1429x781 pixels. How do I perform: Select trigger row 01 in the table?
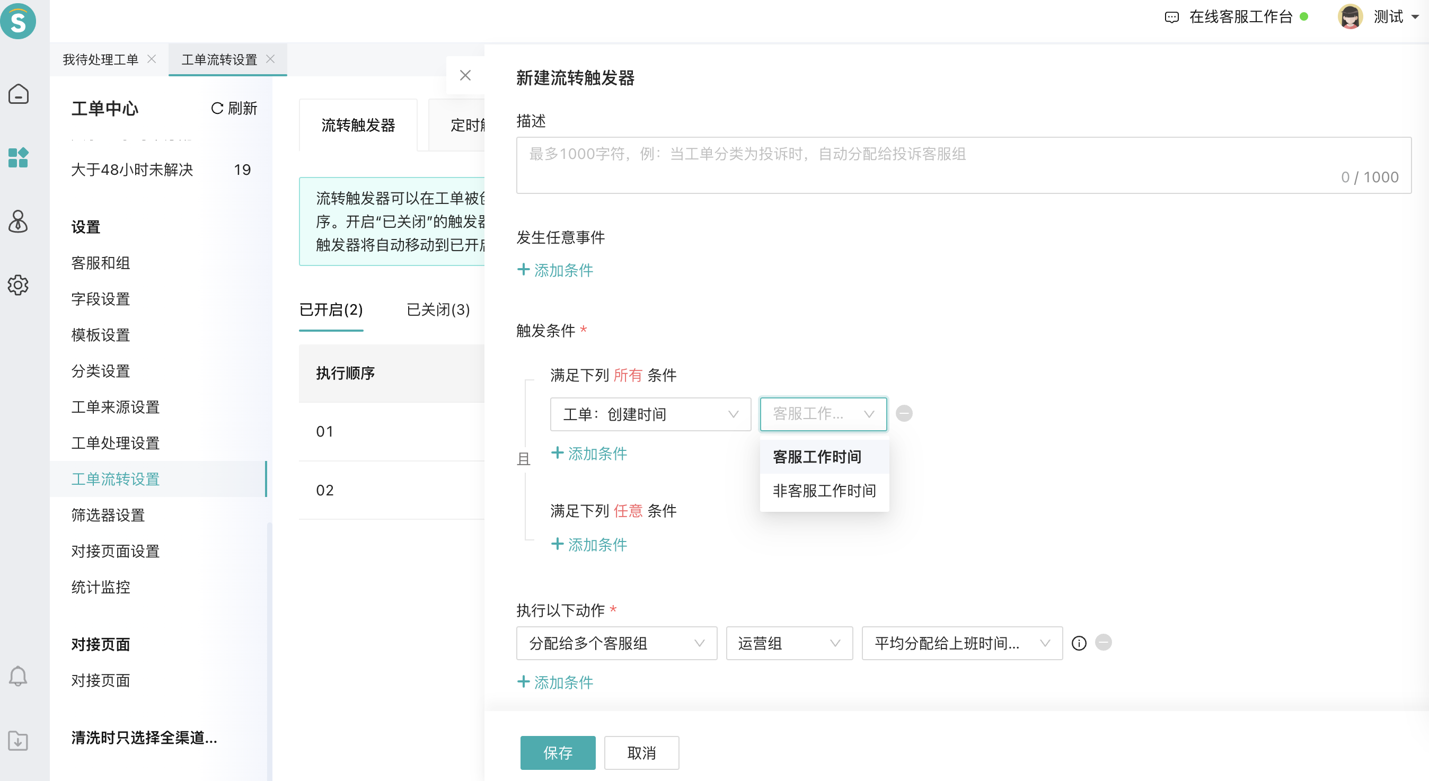(392, 431)
